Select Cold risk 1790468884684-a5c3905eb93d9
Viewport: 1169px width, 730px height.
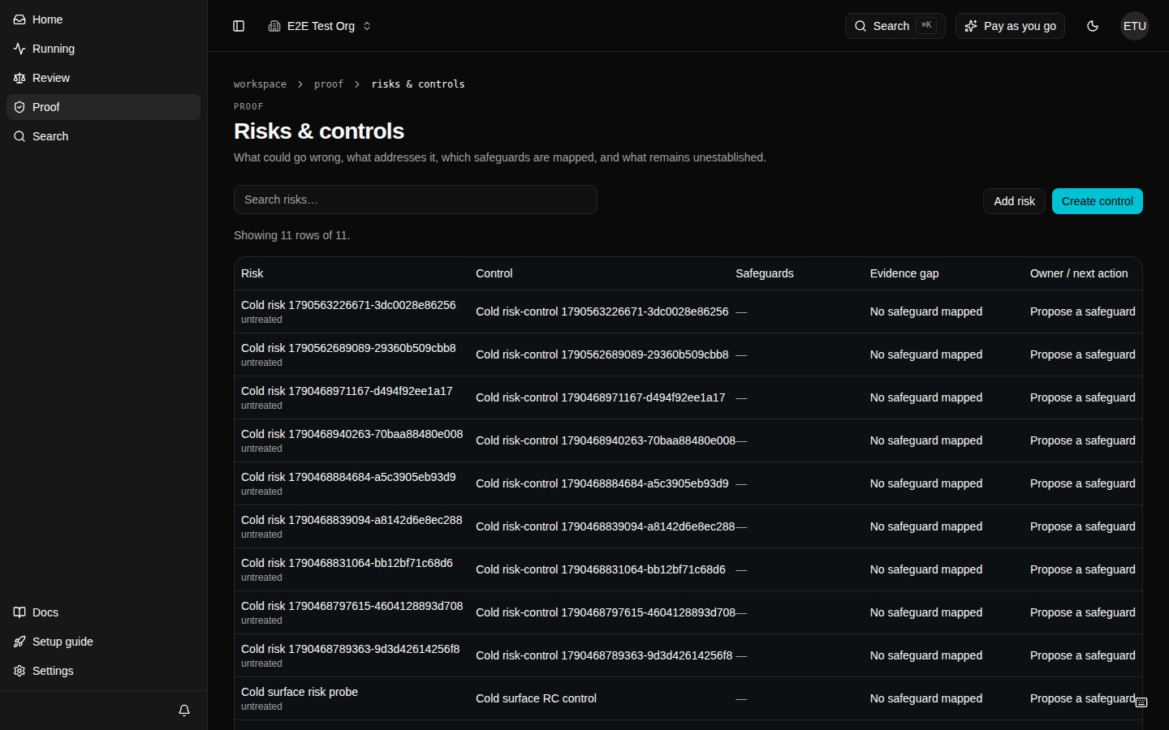(x=348, y=477)
